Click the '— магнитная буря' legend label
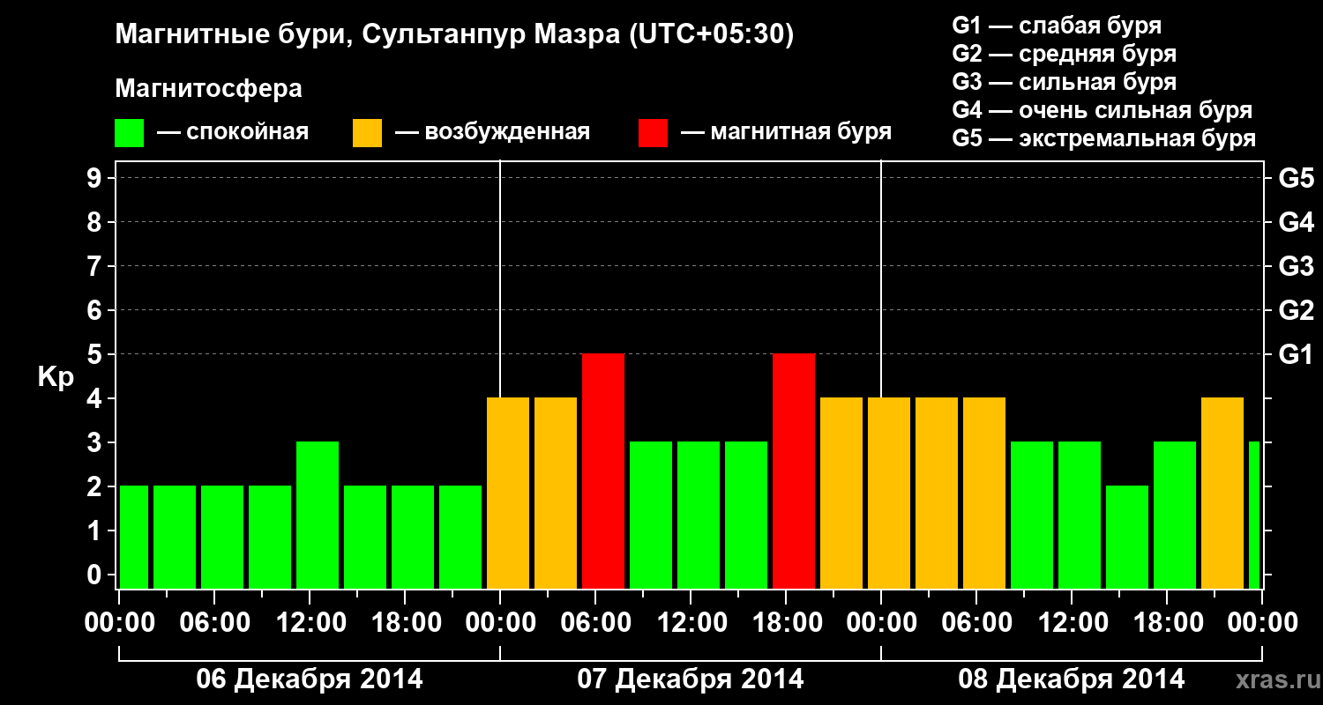 tap(786, 133)
